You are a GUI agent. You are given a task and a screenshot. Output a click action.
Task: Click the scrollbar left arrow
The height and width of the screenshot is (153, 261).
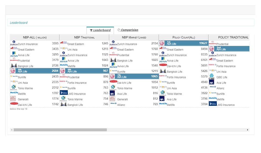(x=12, y=130)
